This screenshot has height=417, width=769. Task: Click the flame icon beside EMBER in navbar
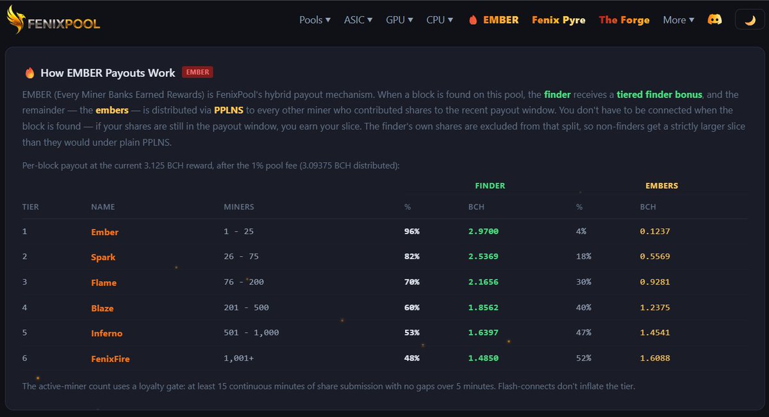click(x=473, y=20)
